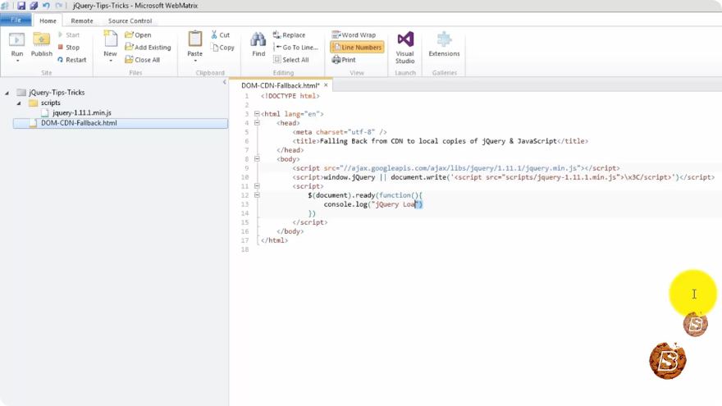This screenshot has width=722, height=406.
Task: Click the Run site icon
Action: point(17,40)
